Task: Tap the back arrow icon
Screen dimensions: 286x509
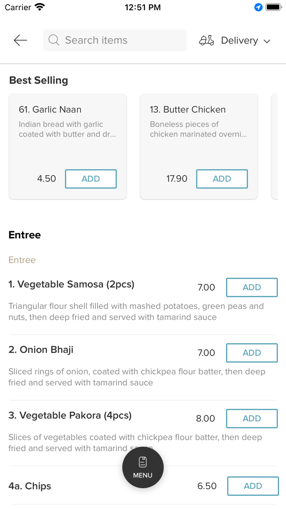Action: 20,40
